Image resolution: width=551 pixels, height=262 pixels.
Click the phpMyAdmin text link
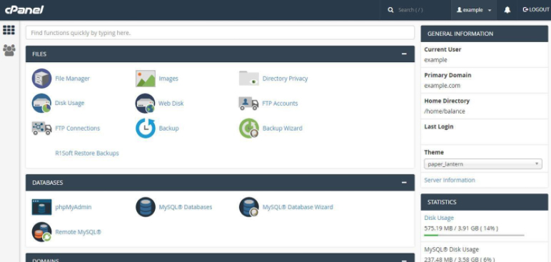point(73,207)
